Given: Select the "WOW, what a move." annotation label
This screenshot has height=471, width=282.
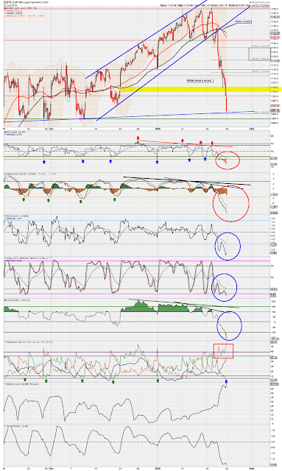Looking at the screenshot, I should (x=200, y=80).
